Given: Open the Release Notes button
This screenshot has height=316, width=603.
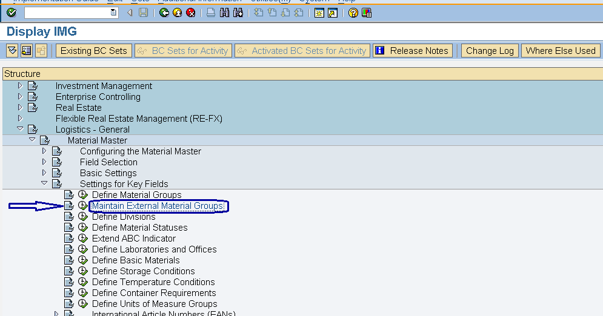Looking at the screenshot, I should [x=413, y=51].
